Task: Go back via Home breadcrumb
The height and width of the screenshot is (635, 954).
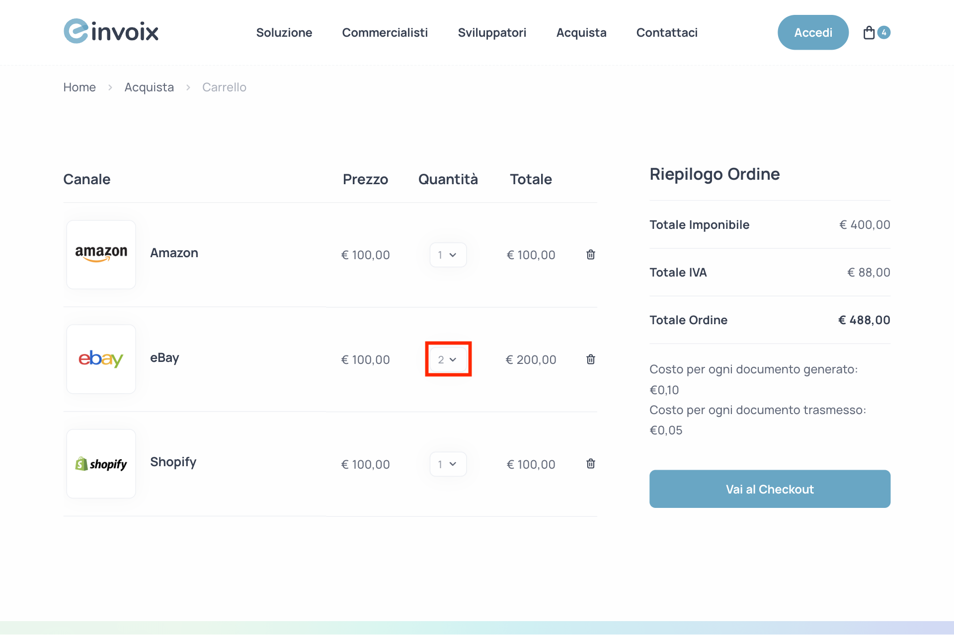Action: pyautogui.click(x=79, y=87)
